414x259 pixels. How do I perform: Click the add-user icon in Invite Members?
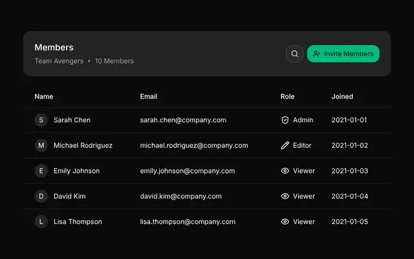pyautogui.click(x=316, y=54)
